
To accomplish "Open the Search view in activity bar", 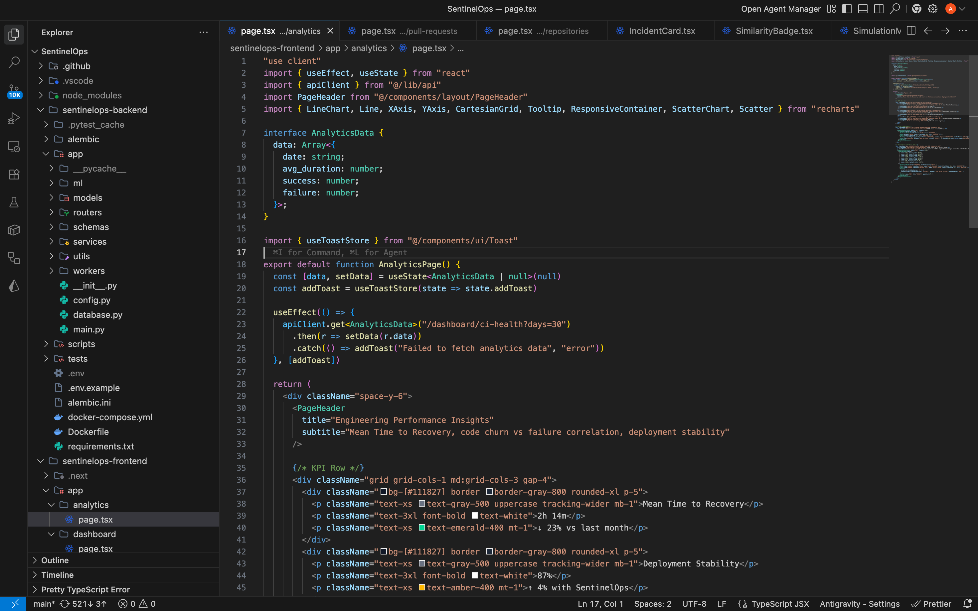I will 14,62.
